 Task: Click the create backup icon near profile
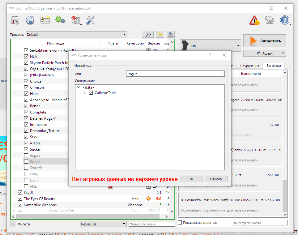170,34
